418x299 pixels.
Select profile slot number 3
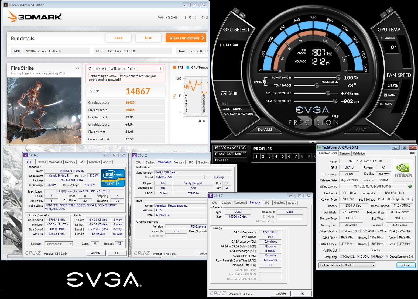point(269,156)
